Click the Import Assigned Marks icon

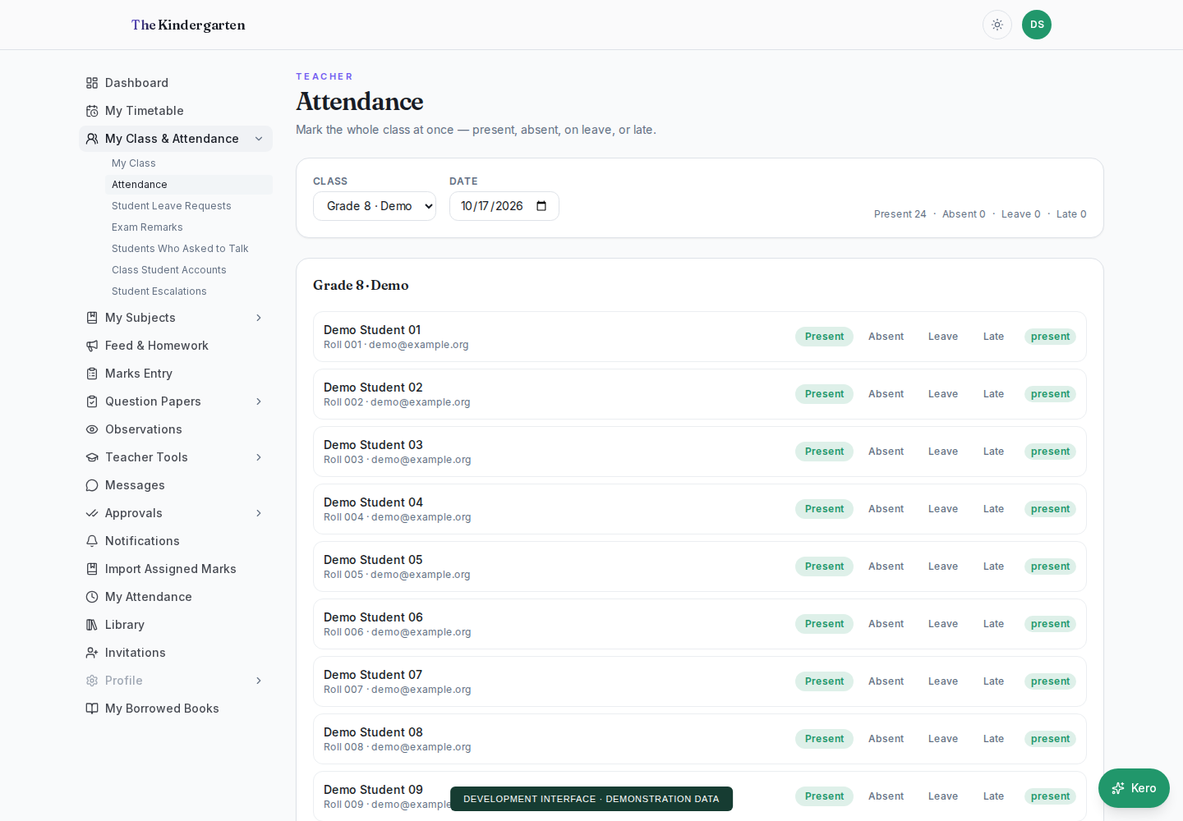coord(92,569)
